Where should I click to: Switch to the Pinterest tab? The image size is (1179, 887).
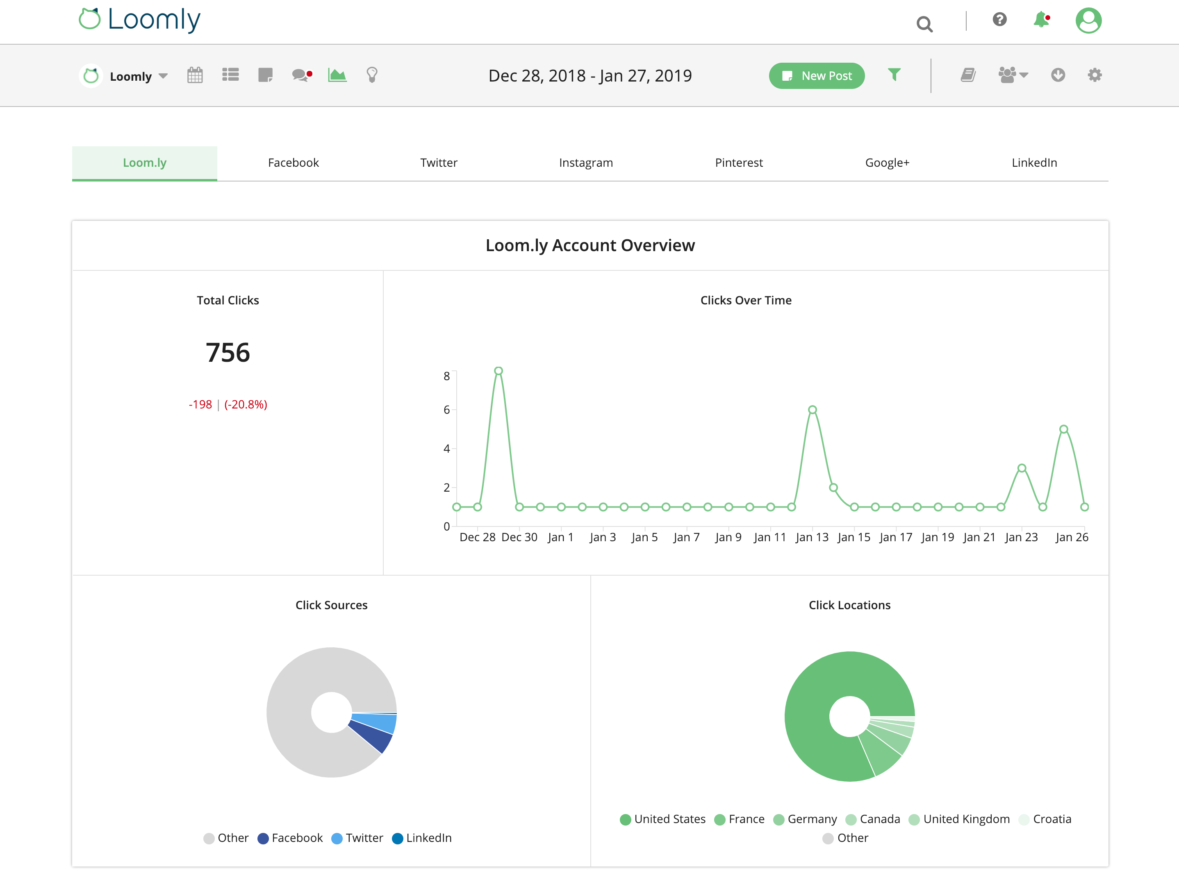739,163
